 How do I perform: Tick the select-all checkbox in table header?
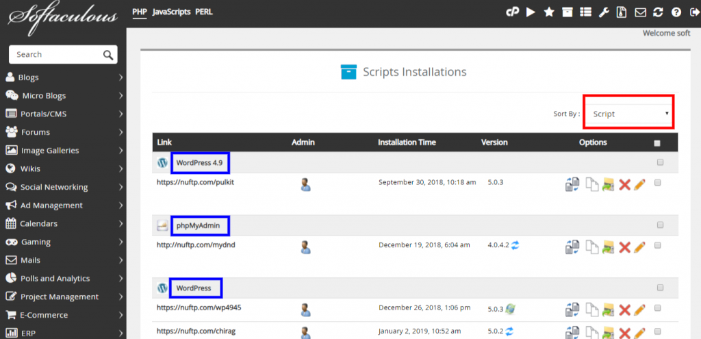point(657,144)
